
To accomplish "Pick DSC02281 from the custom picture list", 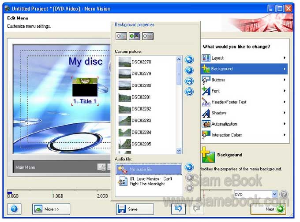I will coord(135,97).
